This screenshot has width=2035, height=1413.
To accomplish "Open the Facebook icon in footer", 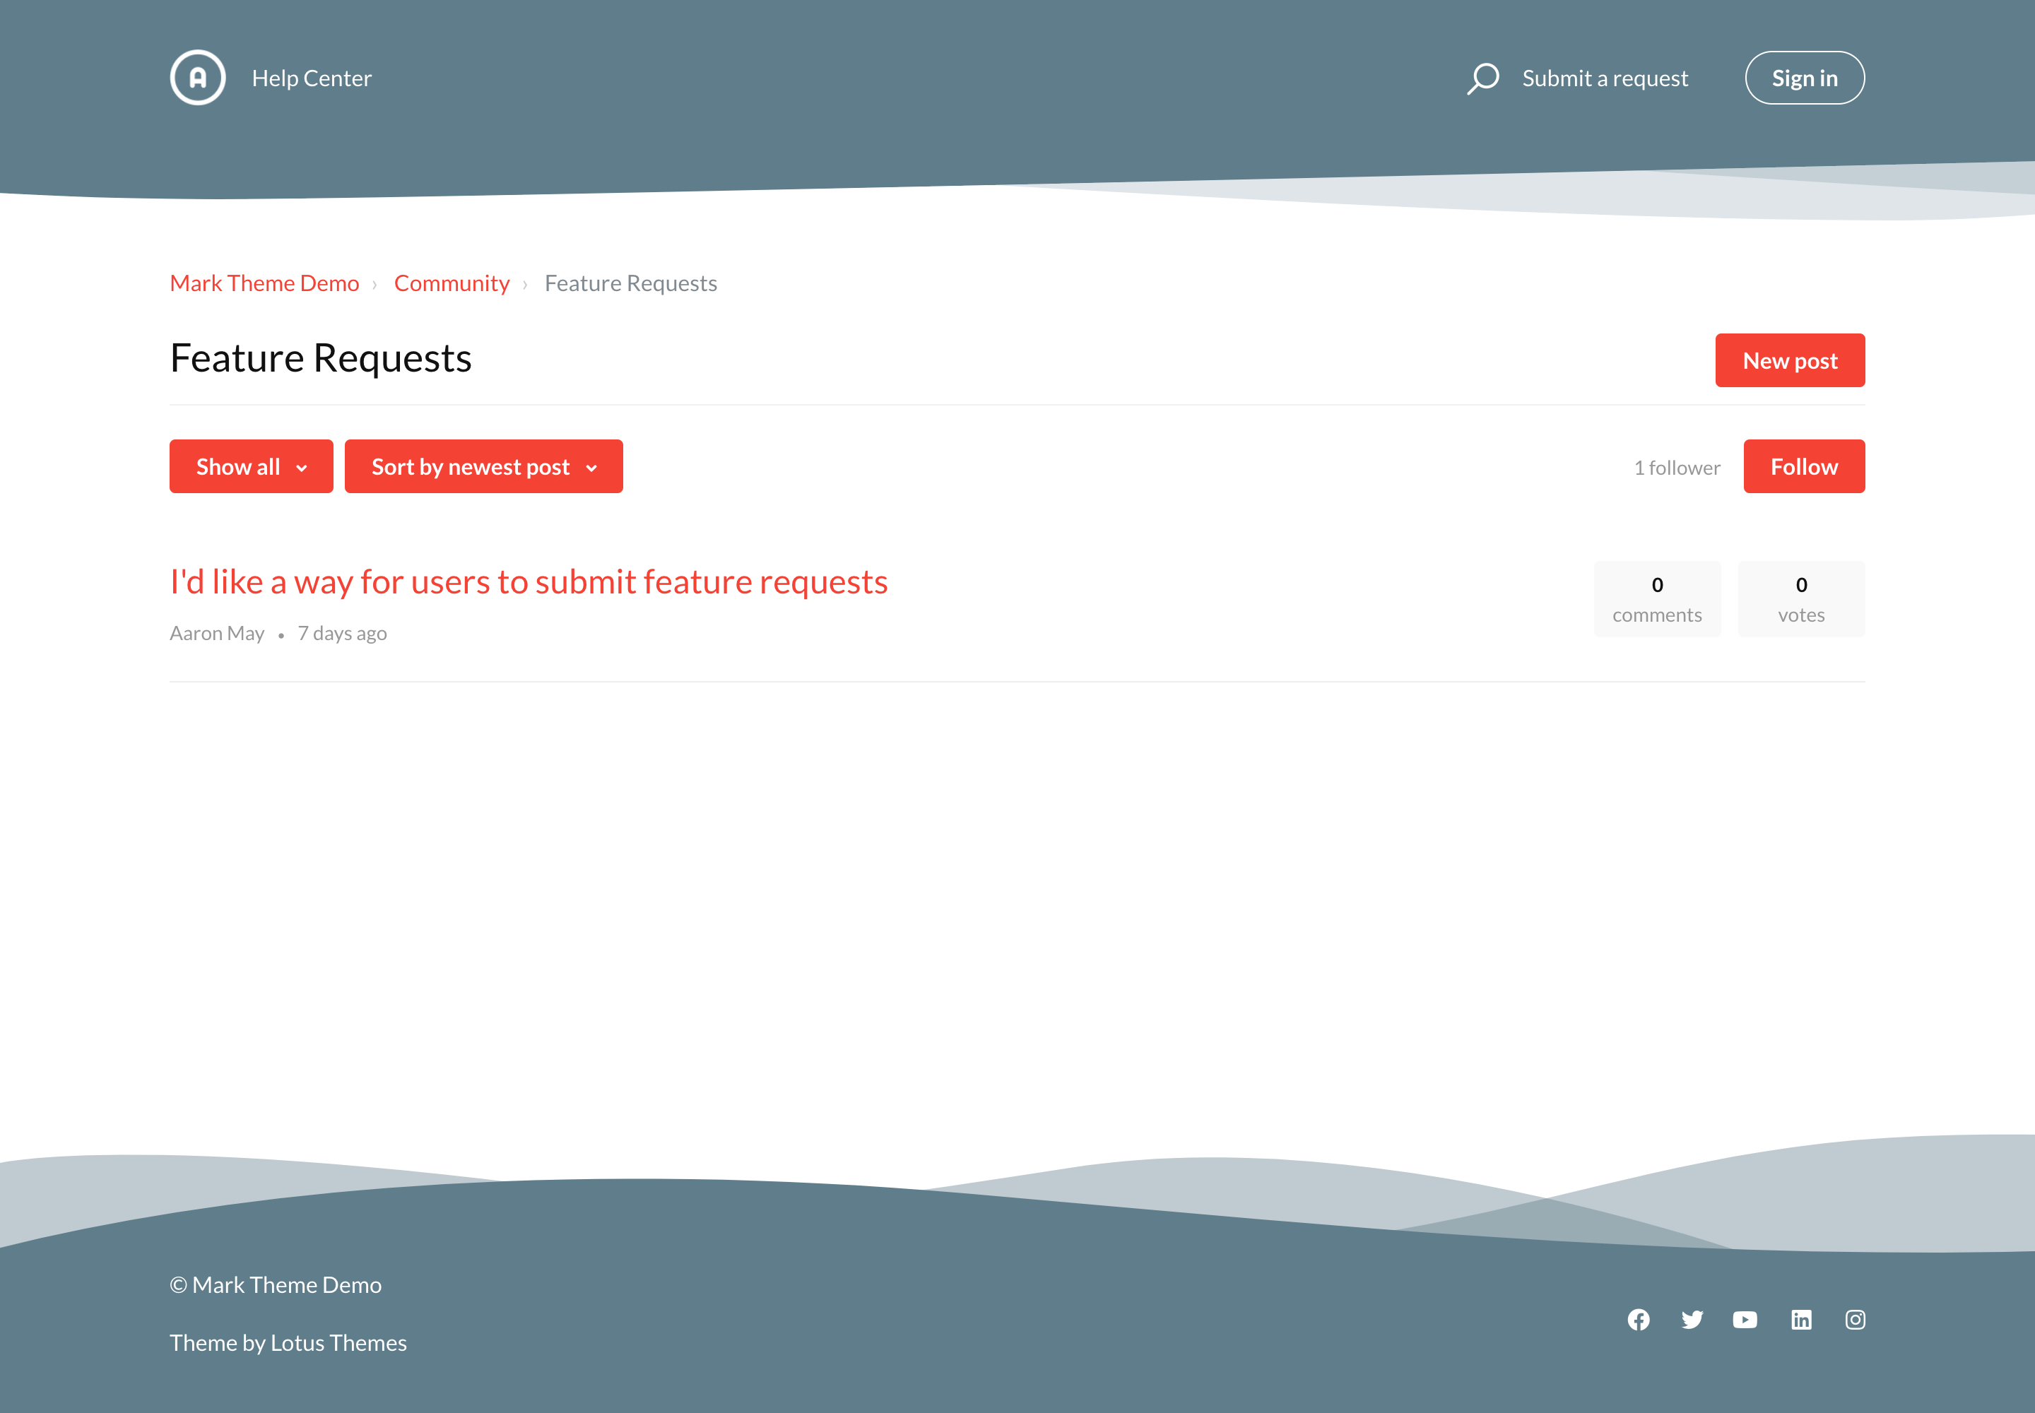I will [1639, 1320].
